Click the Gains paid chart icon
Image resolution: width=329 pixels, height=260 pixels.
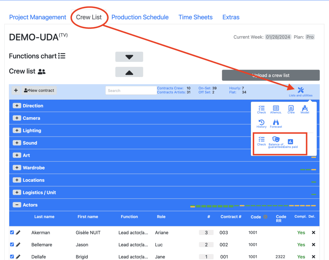coord(290,142)
